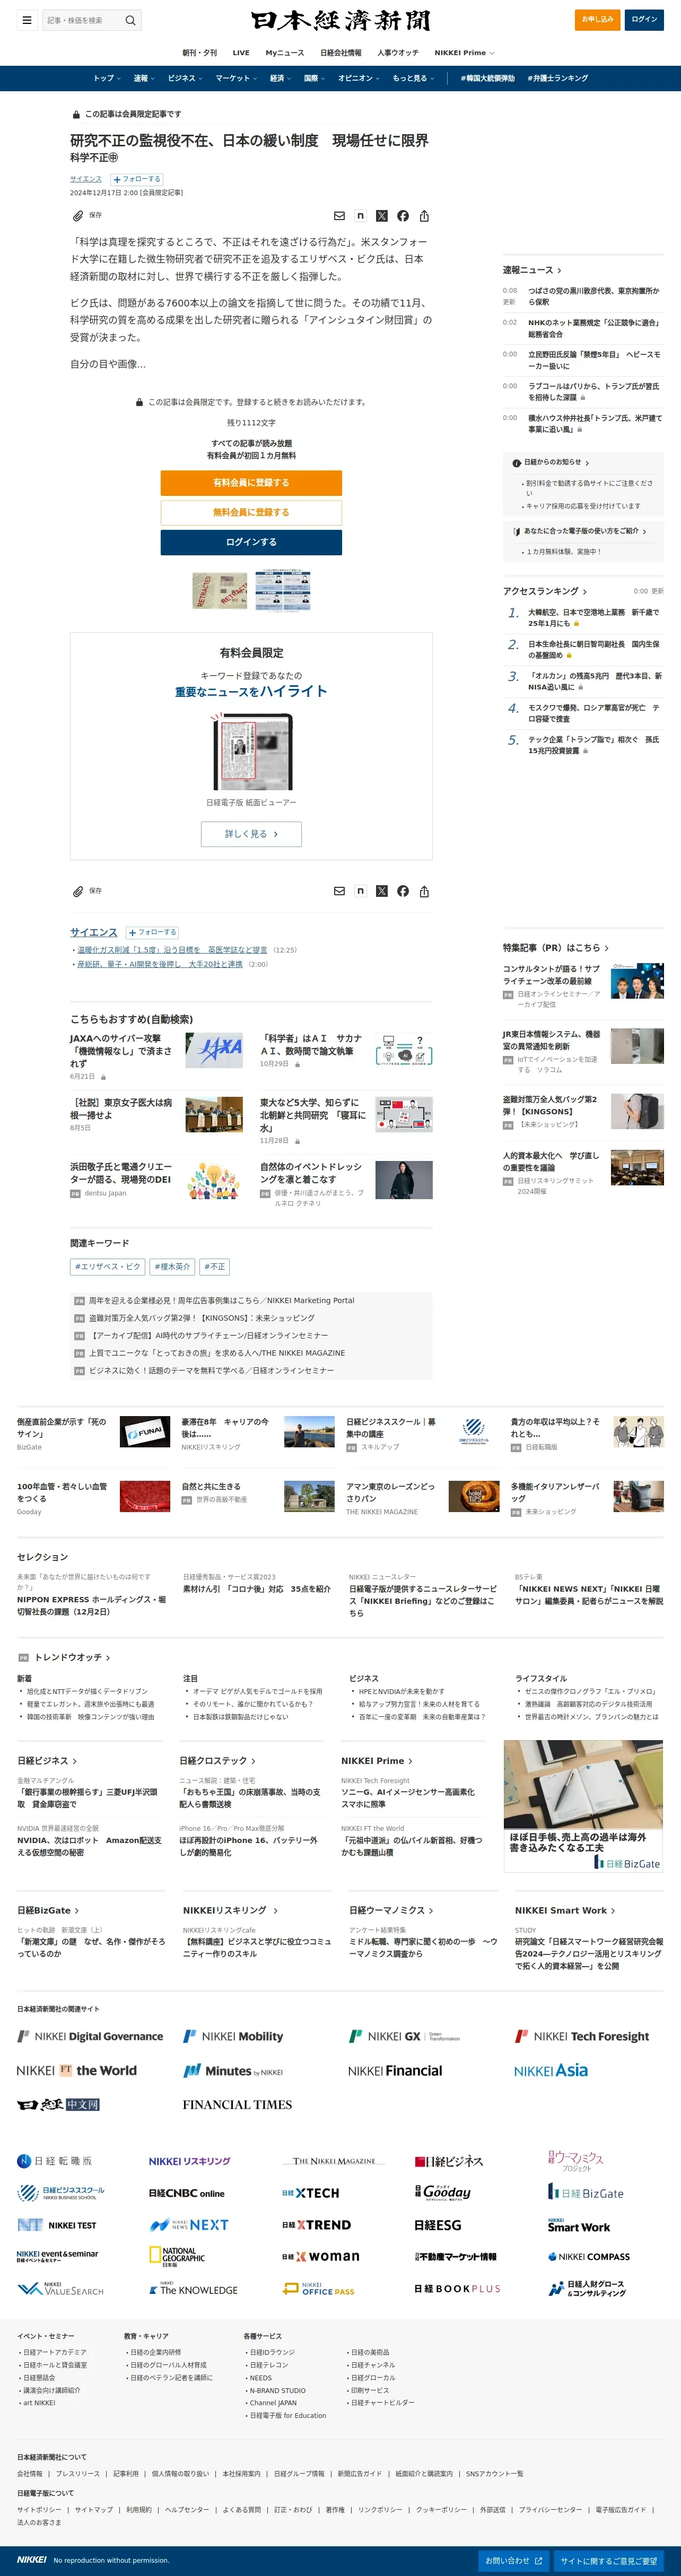Click the #韓国大統領弾劾 hashtag link
The width and height of the screenshot is (681, 2576).
[487, 78]
